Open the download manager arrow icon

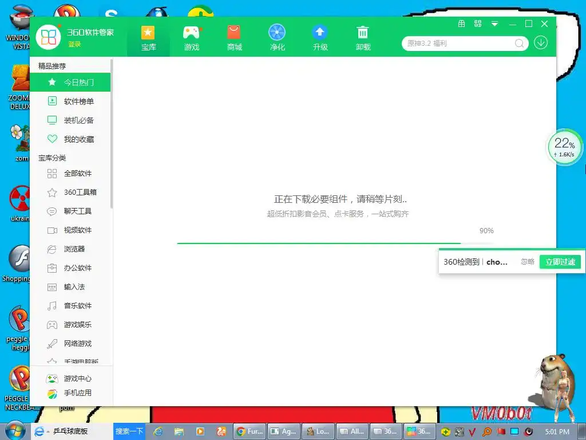(x=541, y=42)
